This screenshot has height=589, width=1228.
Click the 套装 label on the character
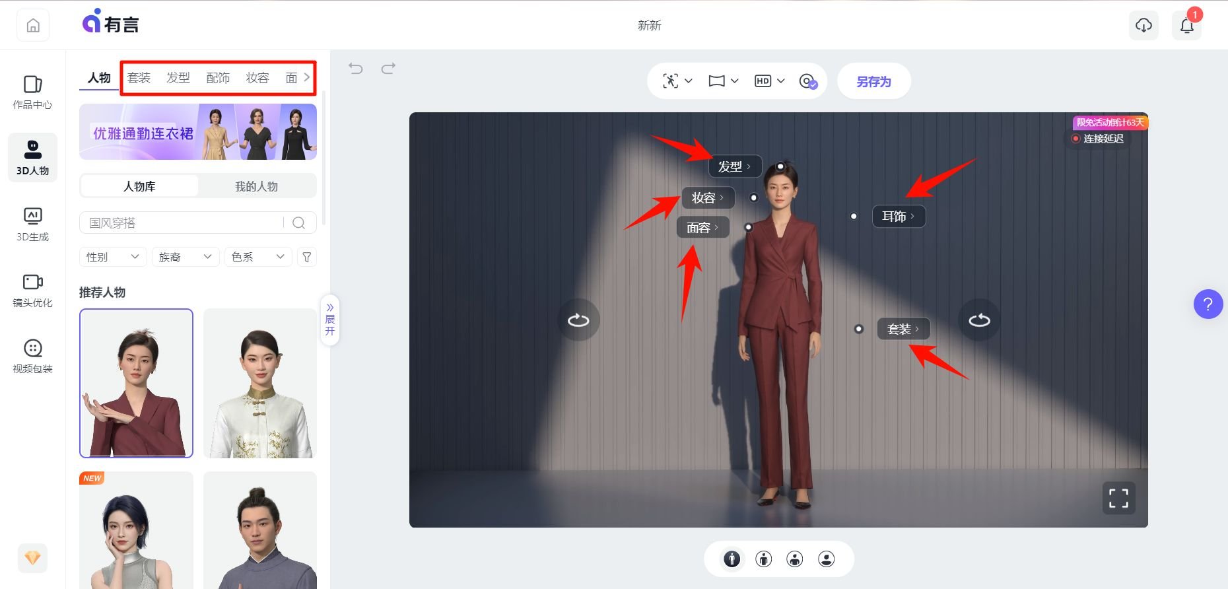[x=903, y=329]
